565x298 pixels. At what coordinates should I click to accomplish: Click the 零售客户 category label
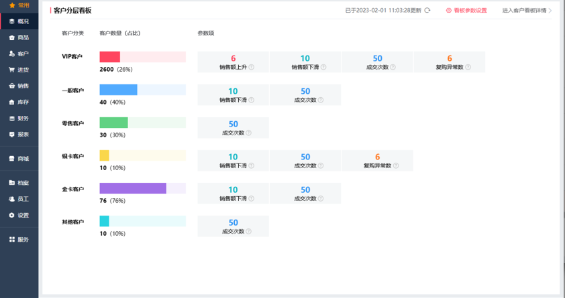click(x=72, y=123)
